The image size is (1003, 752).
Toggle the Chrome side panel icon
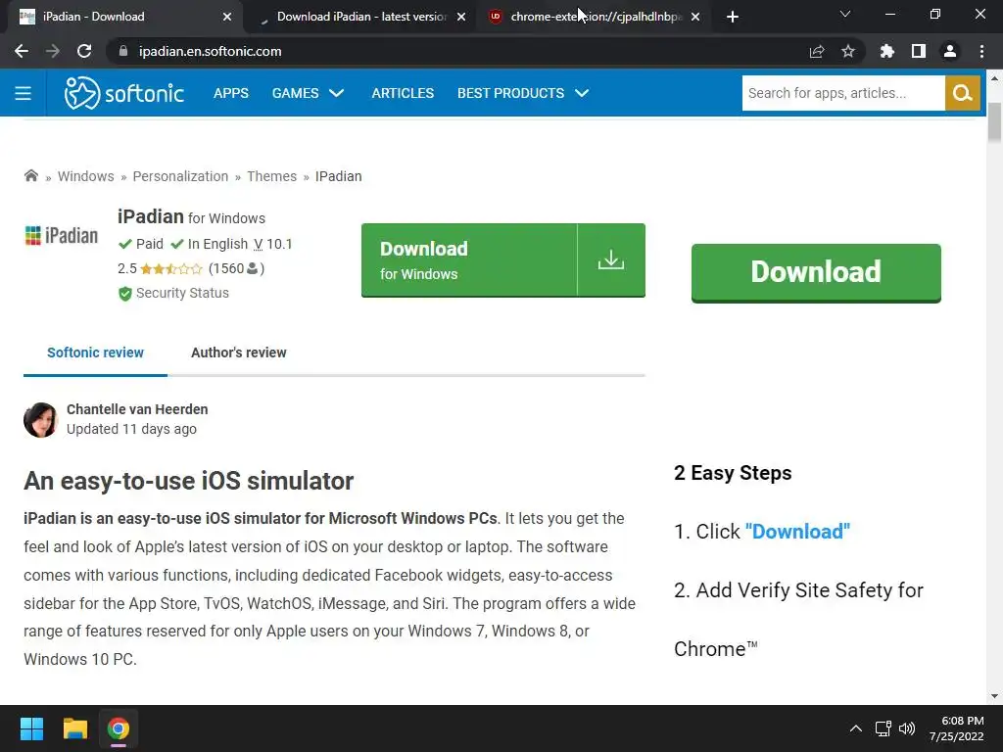click(x=919, y=51)
